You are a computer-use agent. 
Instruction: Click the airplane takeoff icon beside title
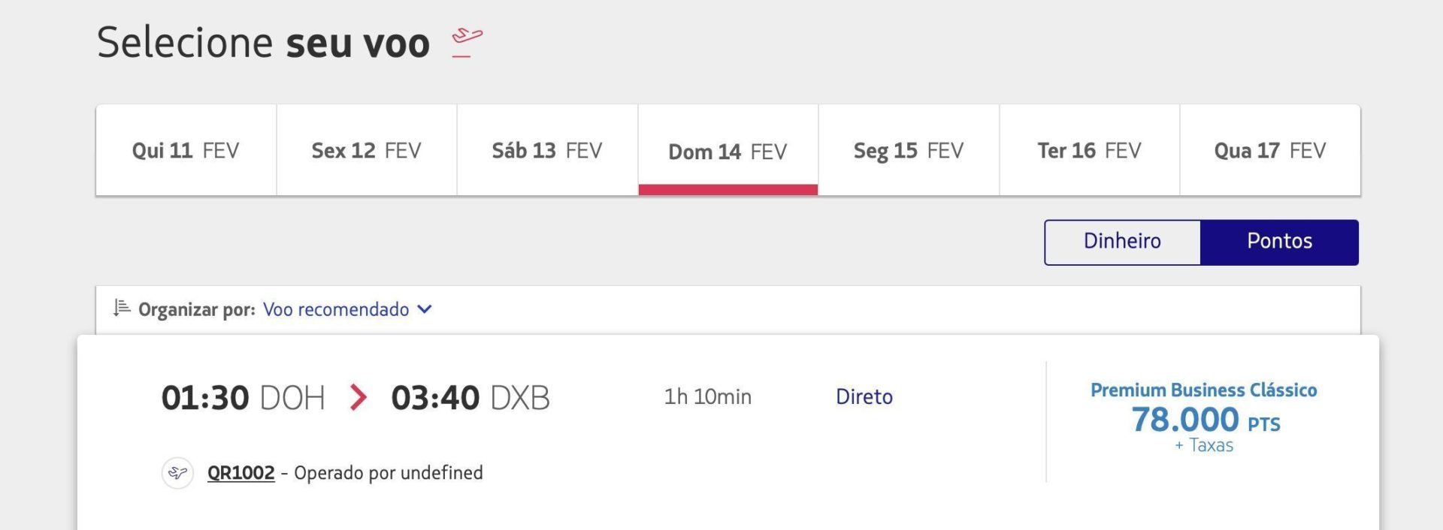pos(467,42)
